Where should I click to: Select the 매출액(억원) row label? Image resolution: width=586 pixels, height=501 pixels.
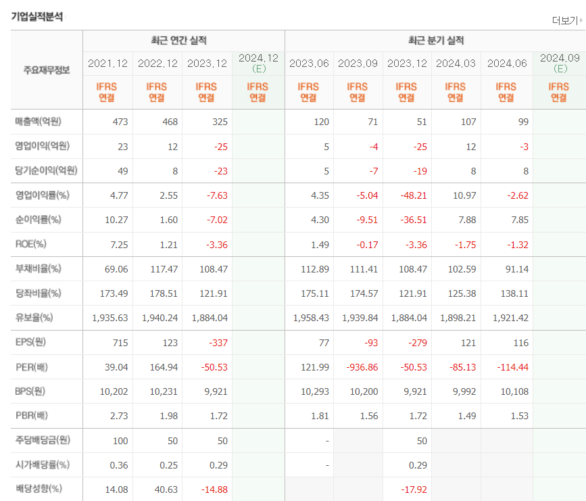coord(38,122)
